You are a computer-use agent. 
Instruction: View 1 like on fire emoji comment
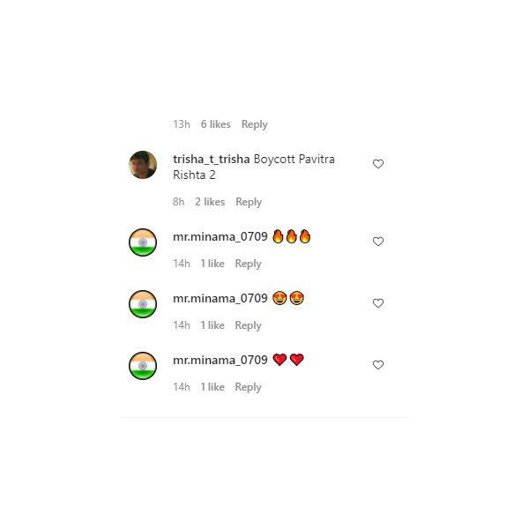click(212, 264)
